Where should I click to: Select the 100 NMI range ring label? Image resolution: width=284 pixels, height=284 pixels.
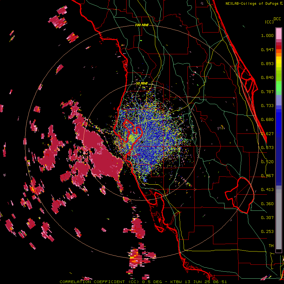click(142, 25)
